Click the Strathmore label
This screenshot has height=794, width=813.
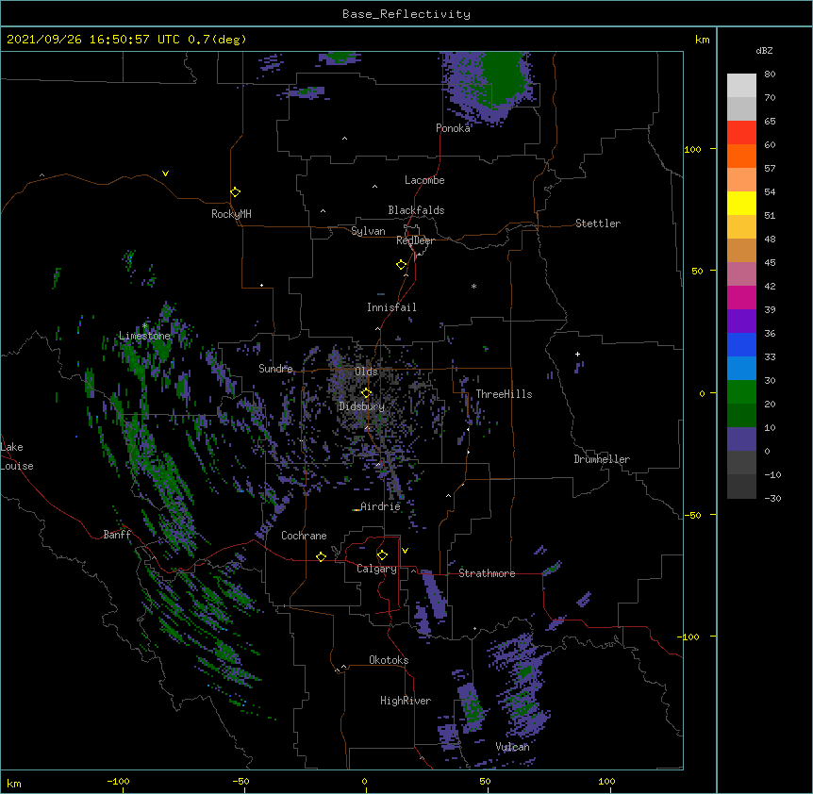click(487, 573)
